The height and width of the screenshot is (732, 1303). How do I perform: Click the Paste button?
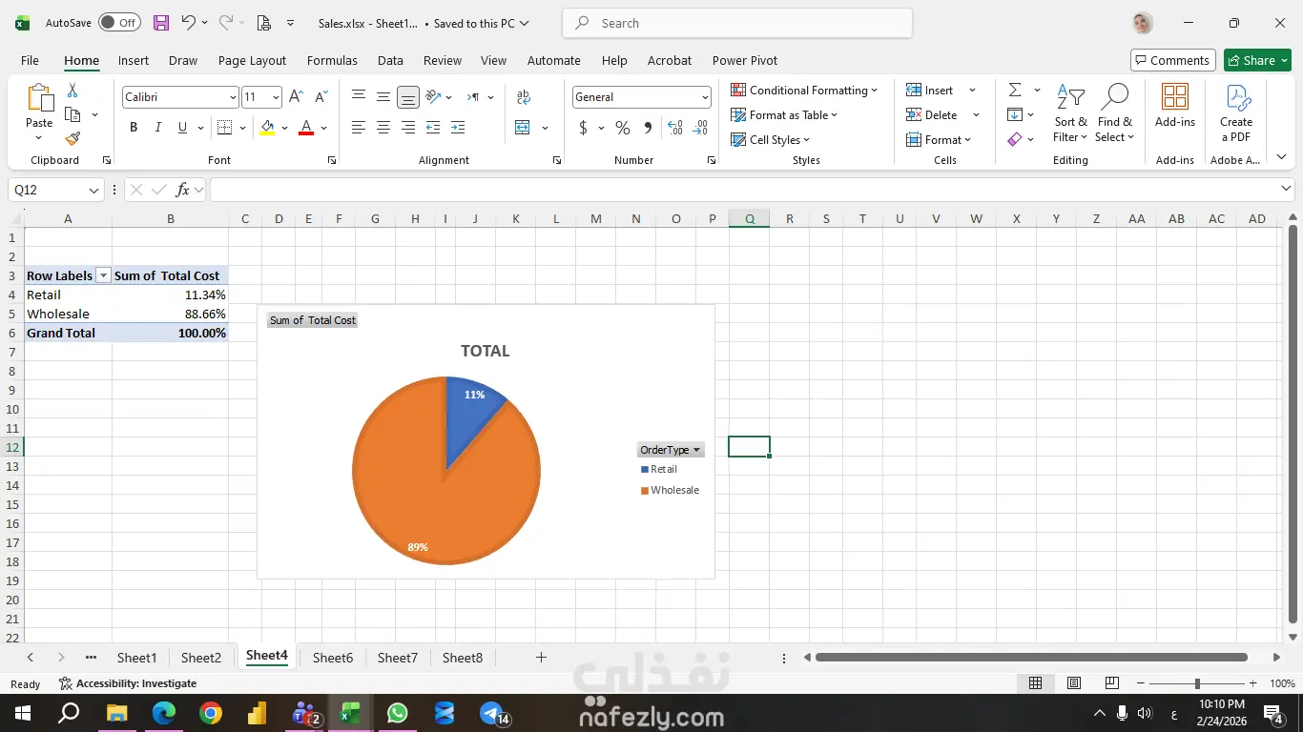[x=39, y=113]
